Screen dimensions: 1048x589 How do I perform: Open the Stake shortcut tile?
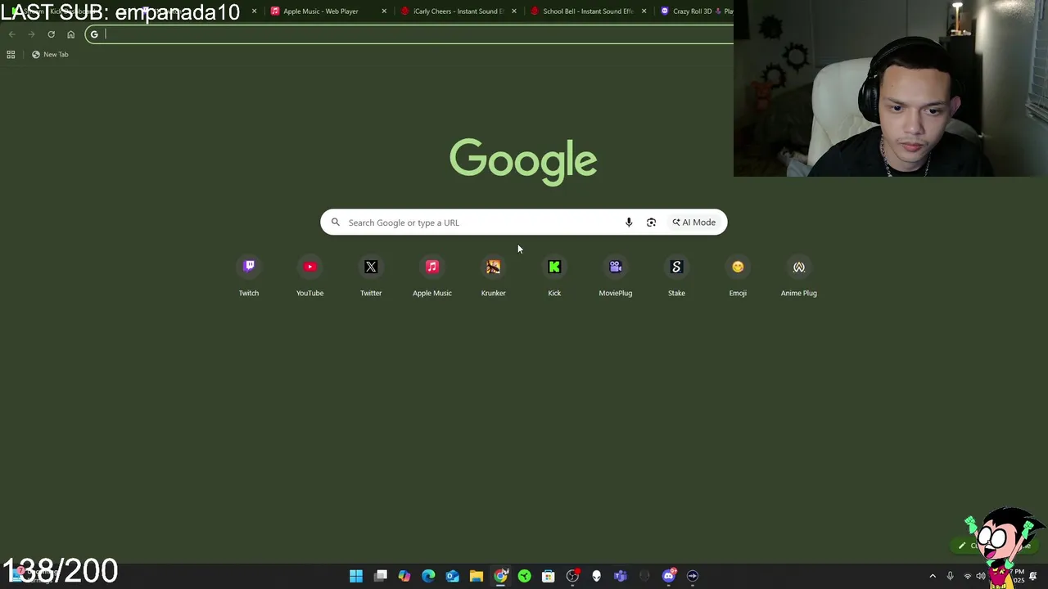coord(676,277)
